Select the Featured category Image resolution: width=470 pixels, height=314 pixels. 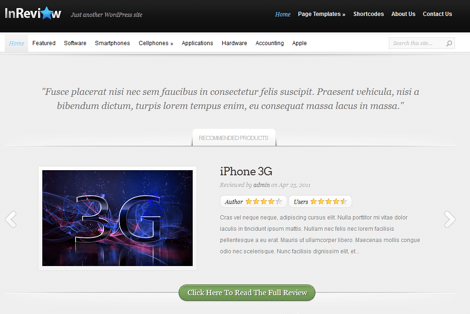44,43
